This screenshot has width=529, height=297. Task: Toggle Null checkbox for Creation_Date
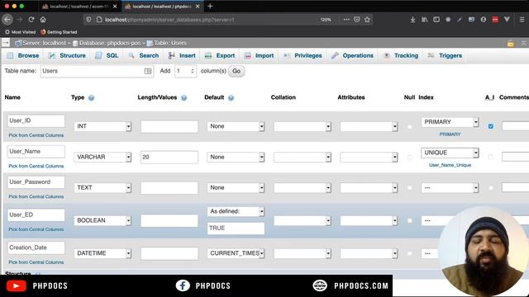[410, 253]
